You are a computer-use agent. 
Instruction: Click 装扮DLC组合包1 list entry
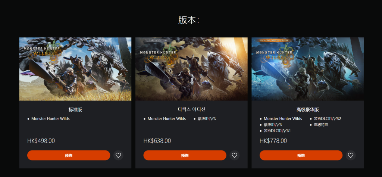pyautogui.click(x=277, y=131)
